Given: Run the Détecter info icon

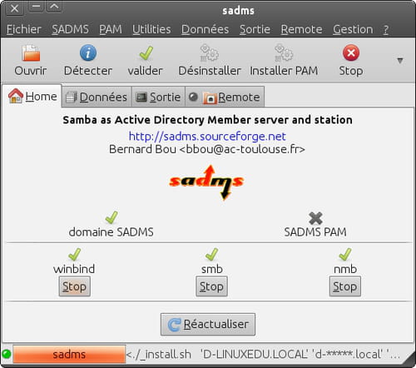Looking at the screenshot, I should (x=88, y=52).
